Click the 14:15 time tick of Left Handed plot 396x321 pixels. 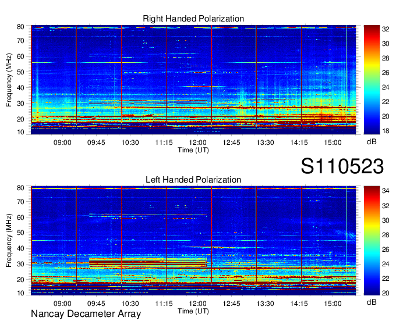coord(299,304)
